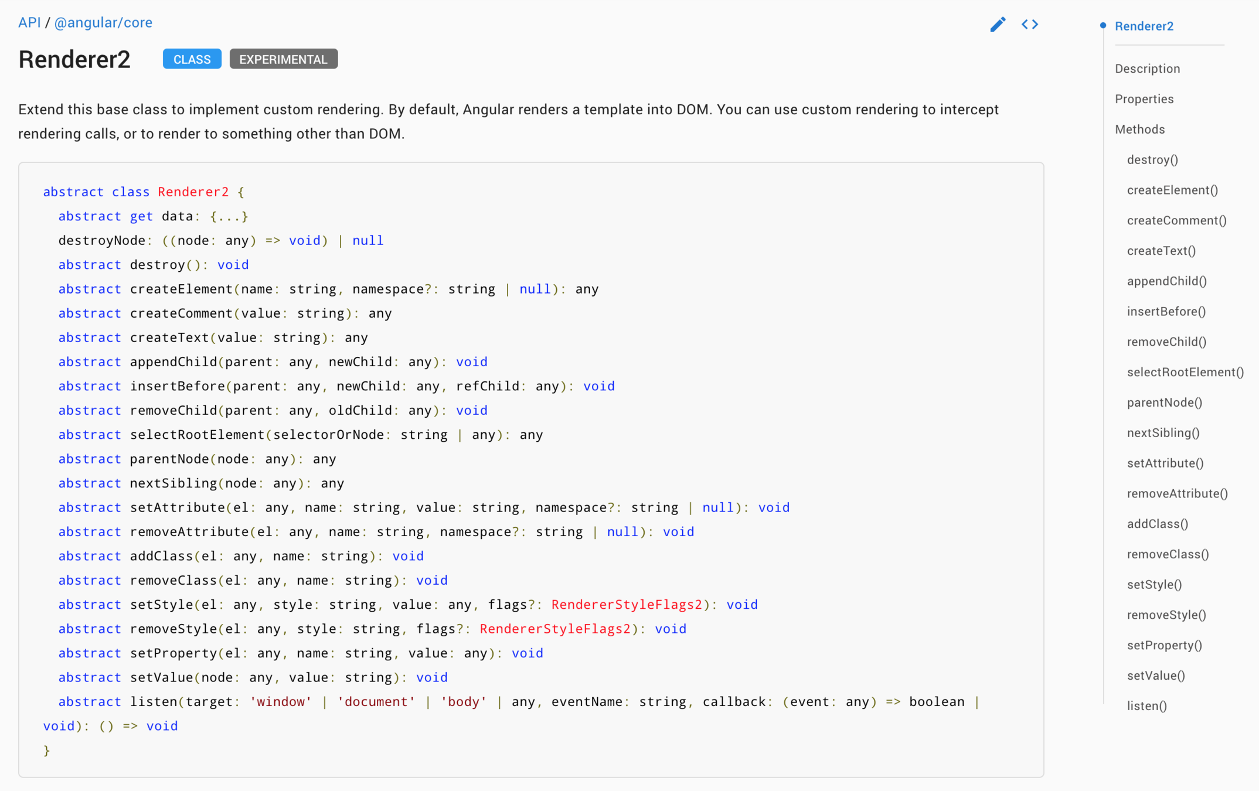Click the pencil edit icon
The image size is (1259, 791).
click(x=998, y=24)
